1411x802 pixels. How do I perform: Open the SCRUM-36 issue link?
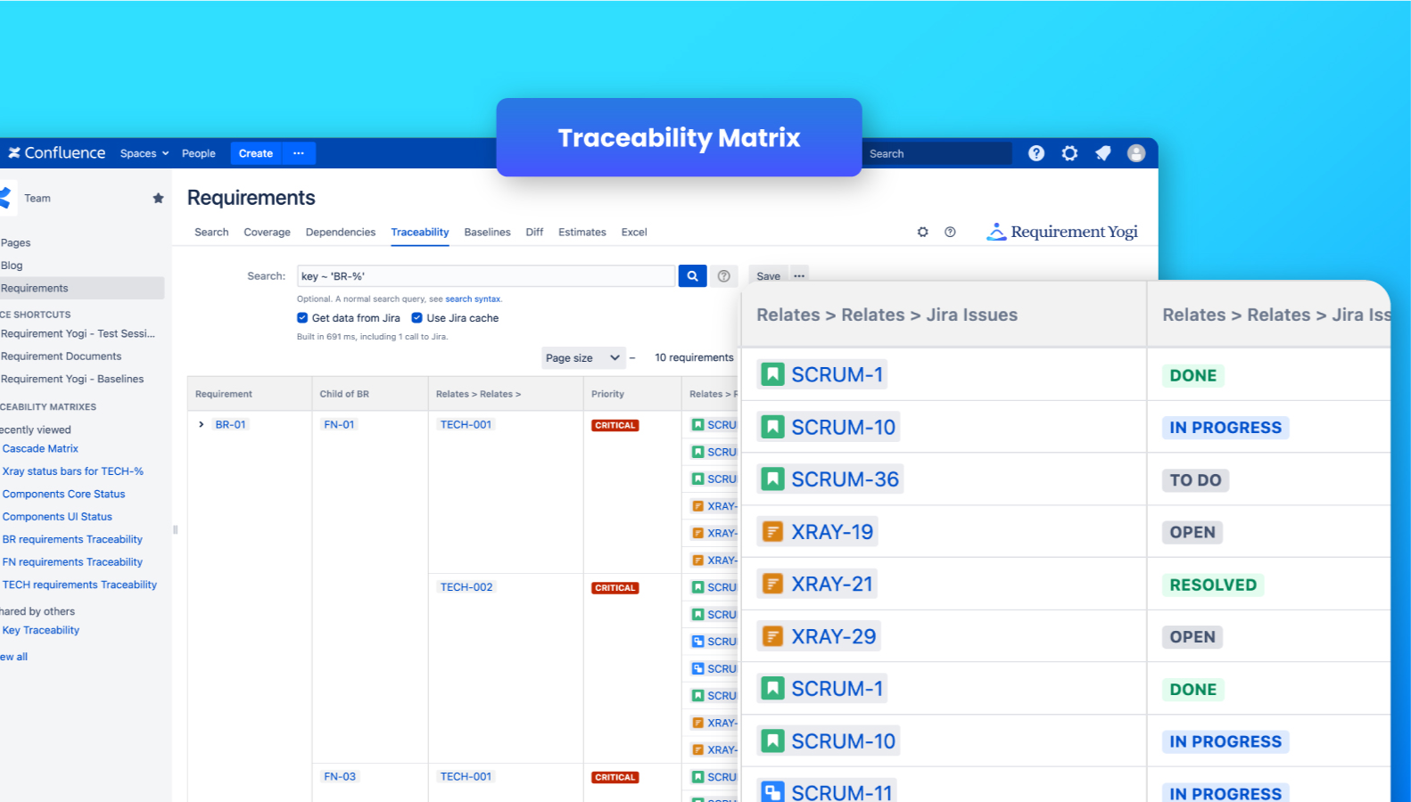coord(845,479)
